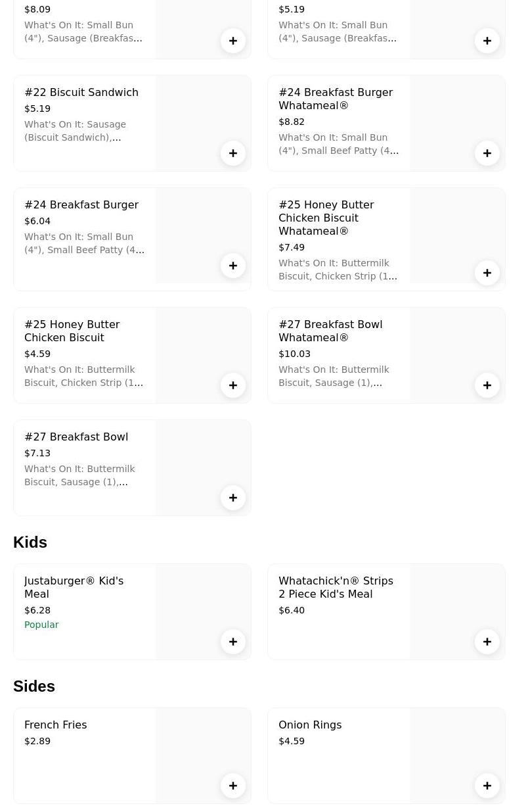
Task: View Onion Rings item details
Action: coord(310,725)
